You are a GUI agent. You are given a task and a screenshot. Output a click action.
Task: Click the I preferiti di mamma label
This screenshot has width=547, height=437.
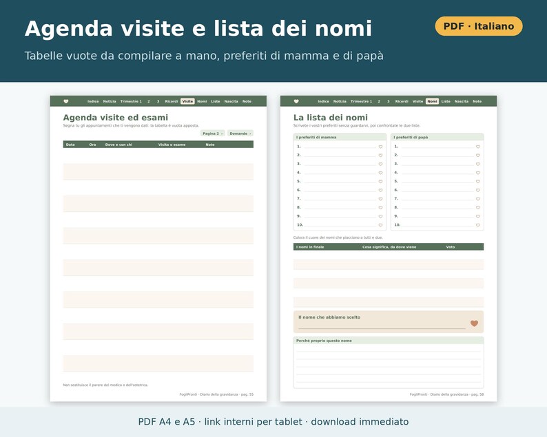[316, 138]
